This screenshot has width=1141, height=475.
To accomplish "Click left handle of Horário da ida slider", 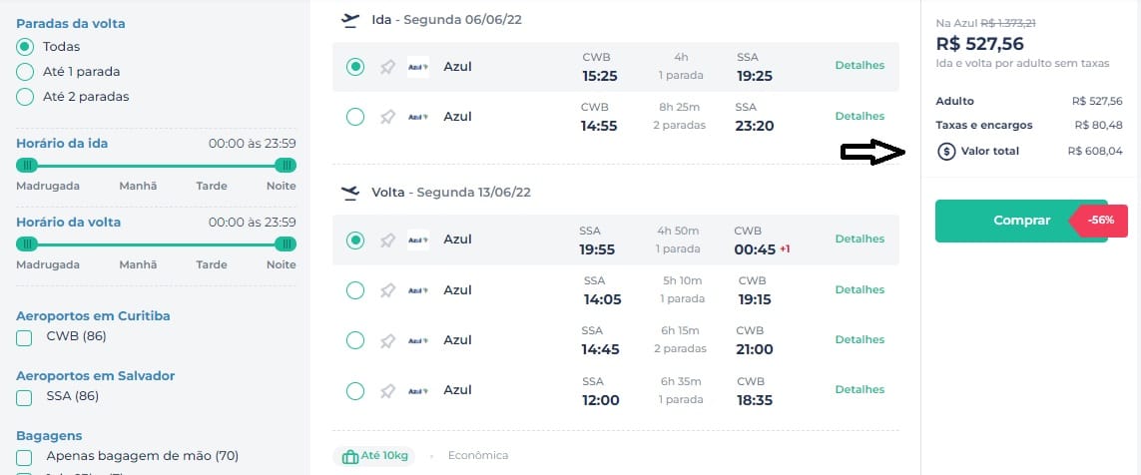I will (x=27, y=165).
